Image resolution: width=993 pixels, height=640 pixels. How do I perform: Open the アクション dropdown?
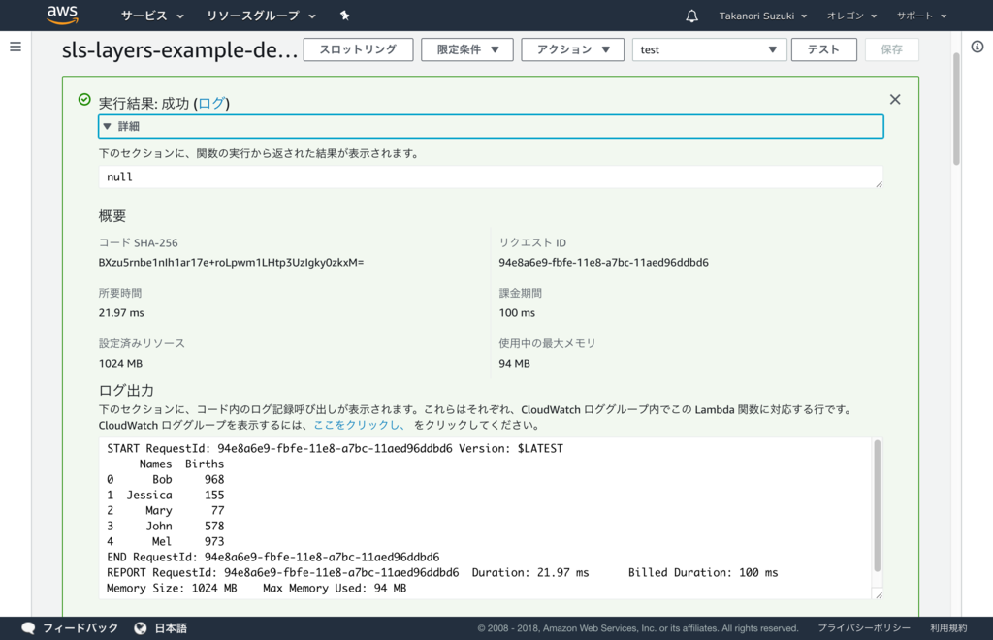tap(572, 49)
